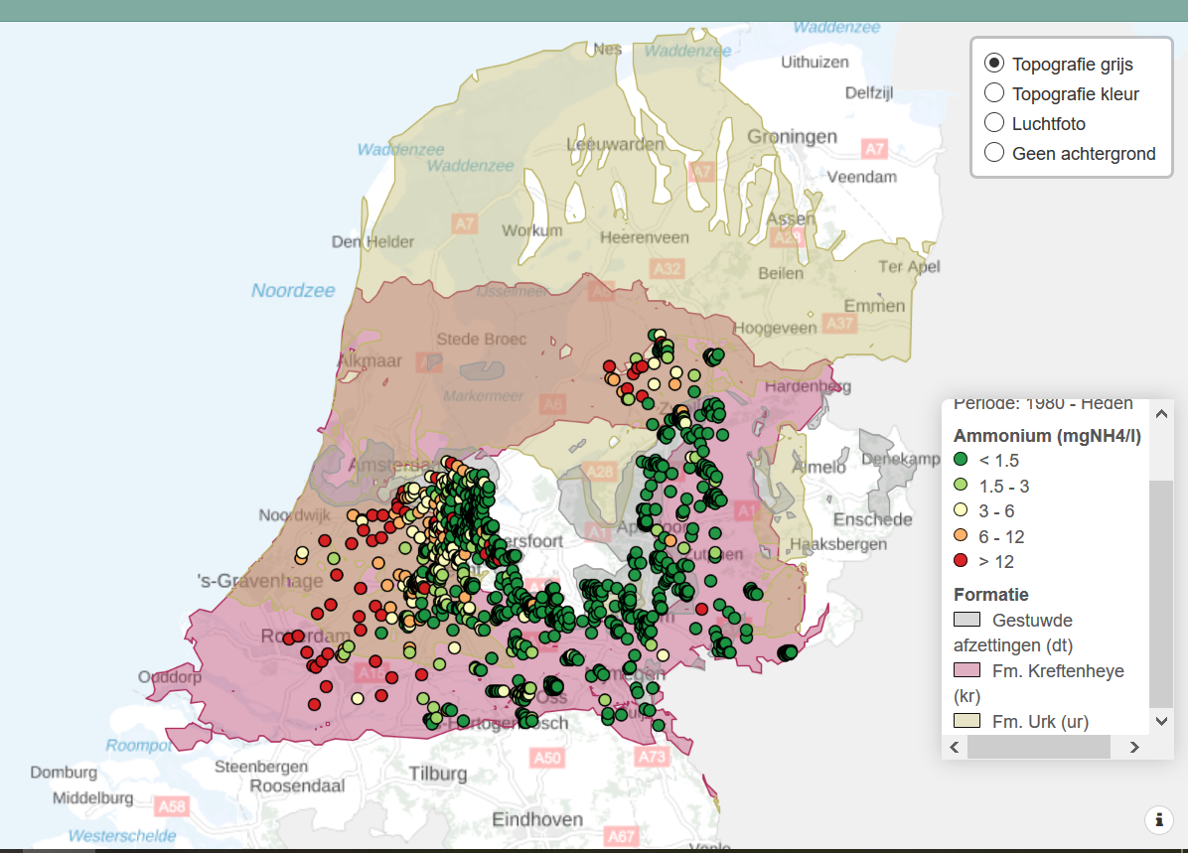Click the A28 highway shield on map

click(x=600, y=473)
